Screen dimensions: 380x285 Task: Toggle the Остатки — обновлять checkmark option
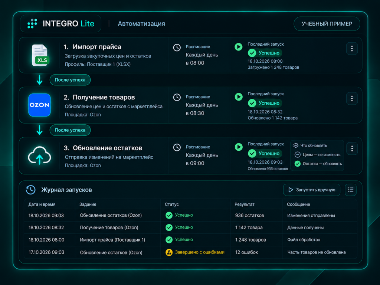[318, 164]
